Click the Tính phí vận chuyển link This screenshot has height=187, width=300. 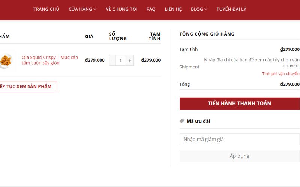[x=280, y=74]
